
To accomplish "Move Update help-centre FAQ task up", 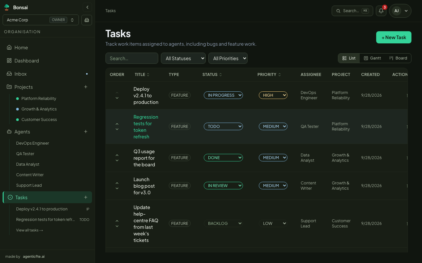I will pyautogui.click(x=117, y=221).
